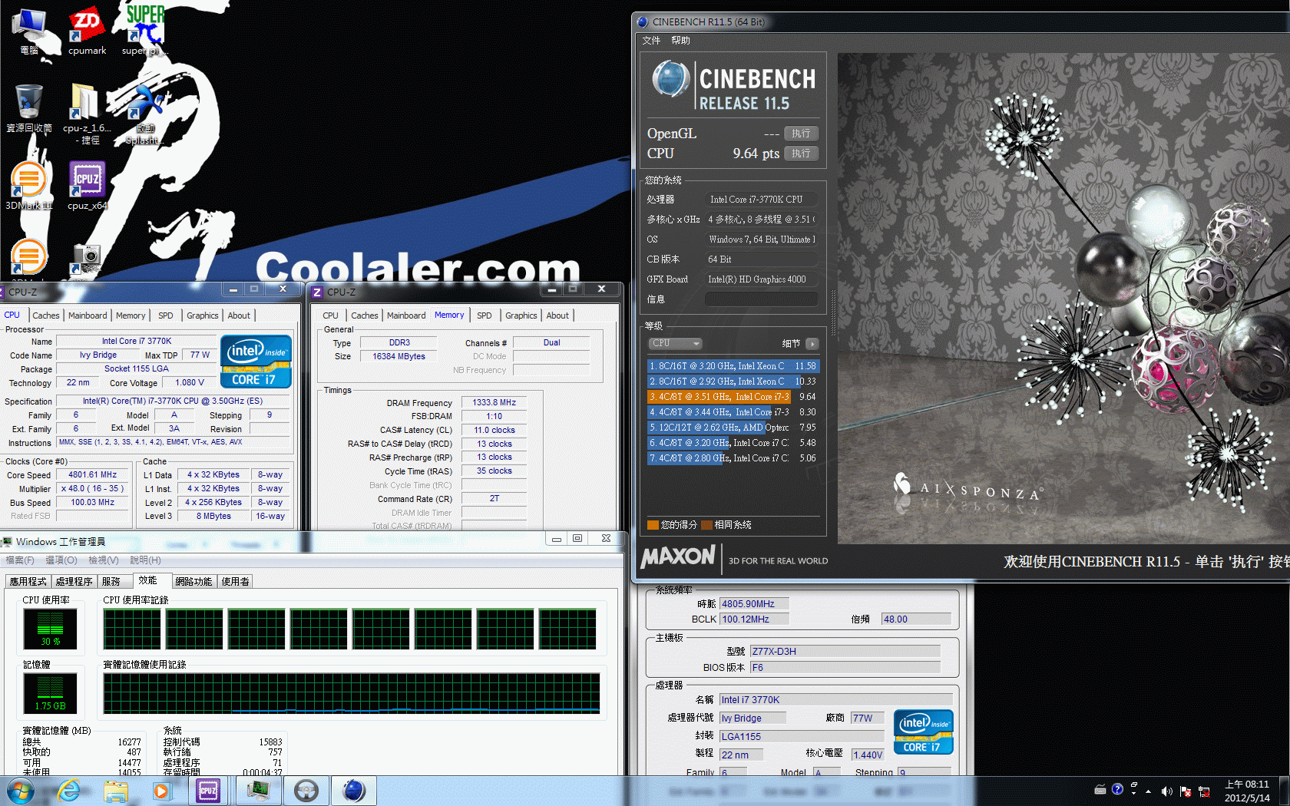
Task: Switch to Mainboard tab in left CPU-Z window
Action: (x=88, y=315)
